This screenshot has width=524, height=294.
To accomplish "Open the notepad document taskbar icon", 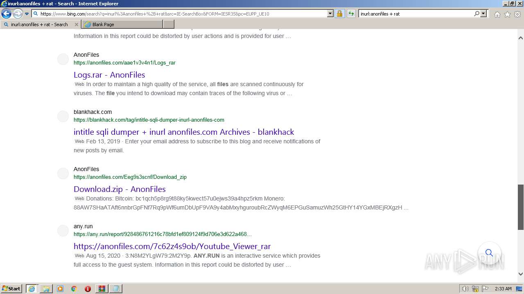I will pos(116,289).
